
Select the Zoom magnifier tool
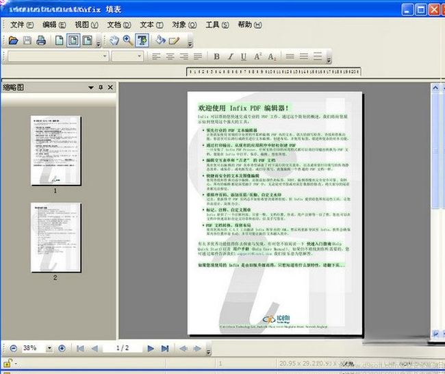(128, 40)
